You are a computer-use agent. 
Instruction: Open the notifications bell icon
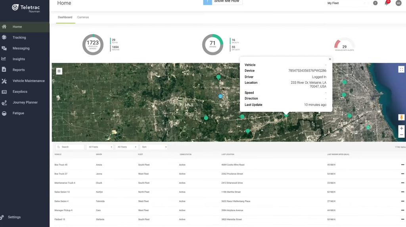click(387, 3)
